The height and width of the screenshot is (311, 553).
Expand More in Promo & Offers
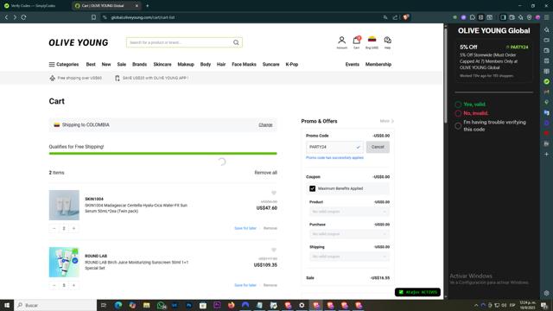point(387,121)
